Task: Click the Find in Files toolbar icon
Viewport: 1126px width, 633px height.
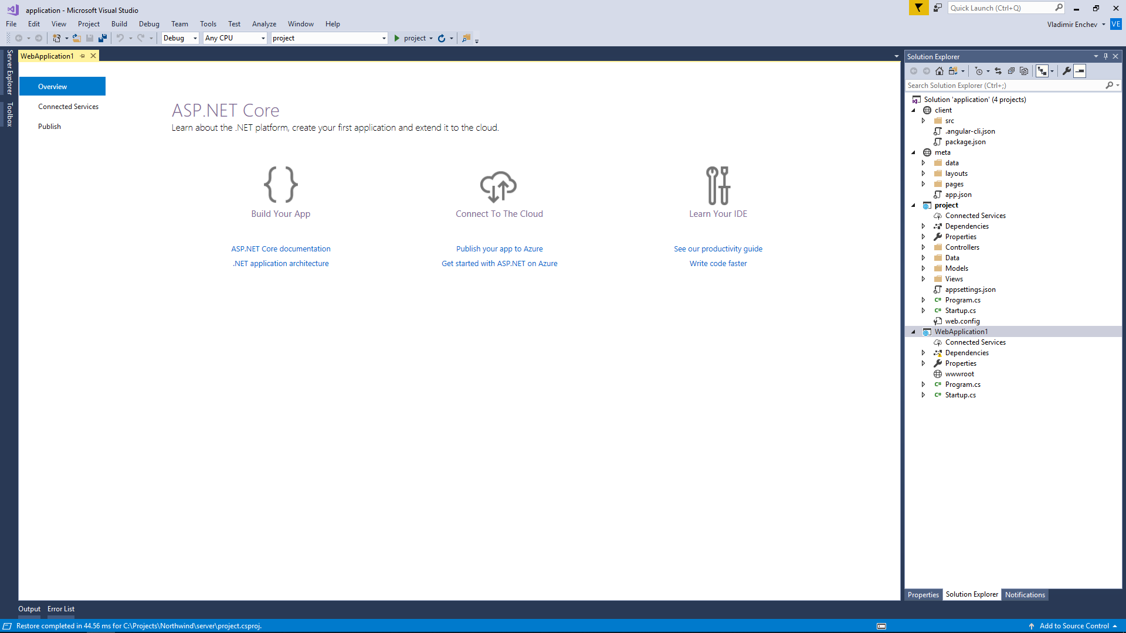Action: pos(466,38)
